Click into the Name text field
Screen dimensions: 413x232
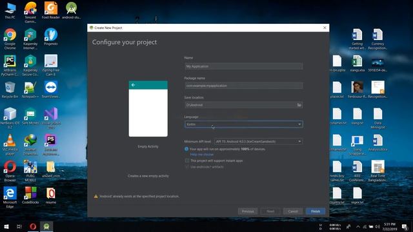click(244, 66)
